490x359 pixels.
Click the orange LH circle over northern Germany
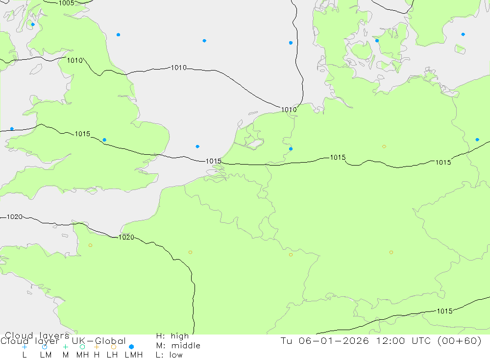click(384, 146)
